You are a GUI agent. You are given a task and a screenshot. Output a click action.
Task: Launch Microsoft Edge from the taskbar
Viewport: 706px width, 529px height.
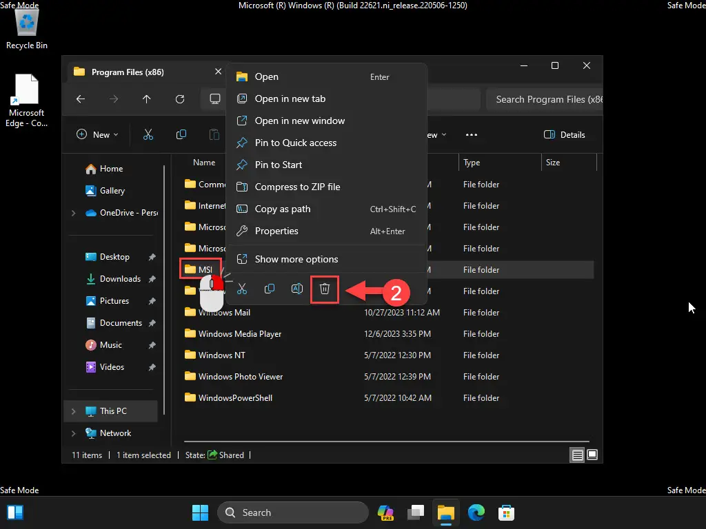(x=476, y=512)
